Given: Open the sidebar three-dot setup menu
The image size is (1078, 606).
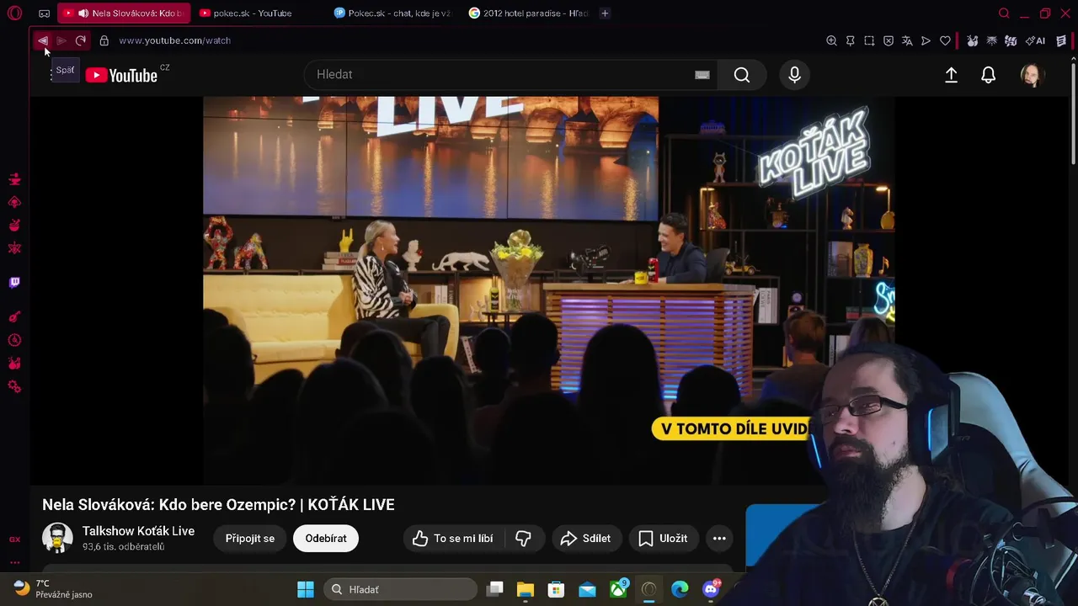Looking at the screenshot, I should tap(14, 561).
